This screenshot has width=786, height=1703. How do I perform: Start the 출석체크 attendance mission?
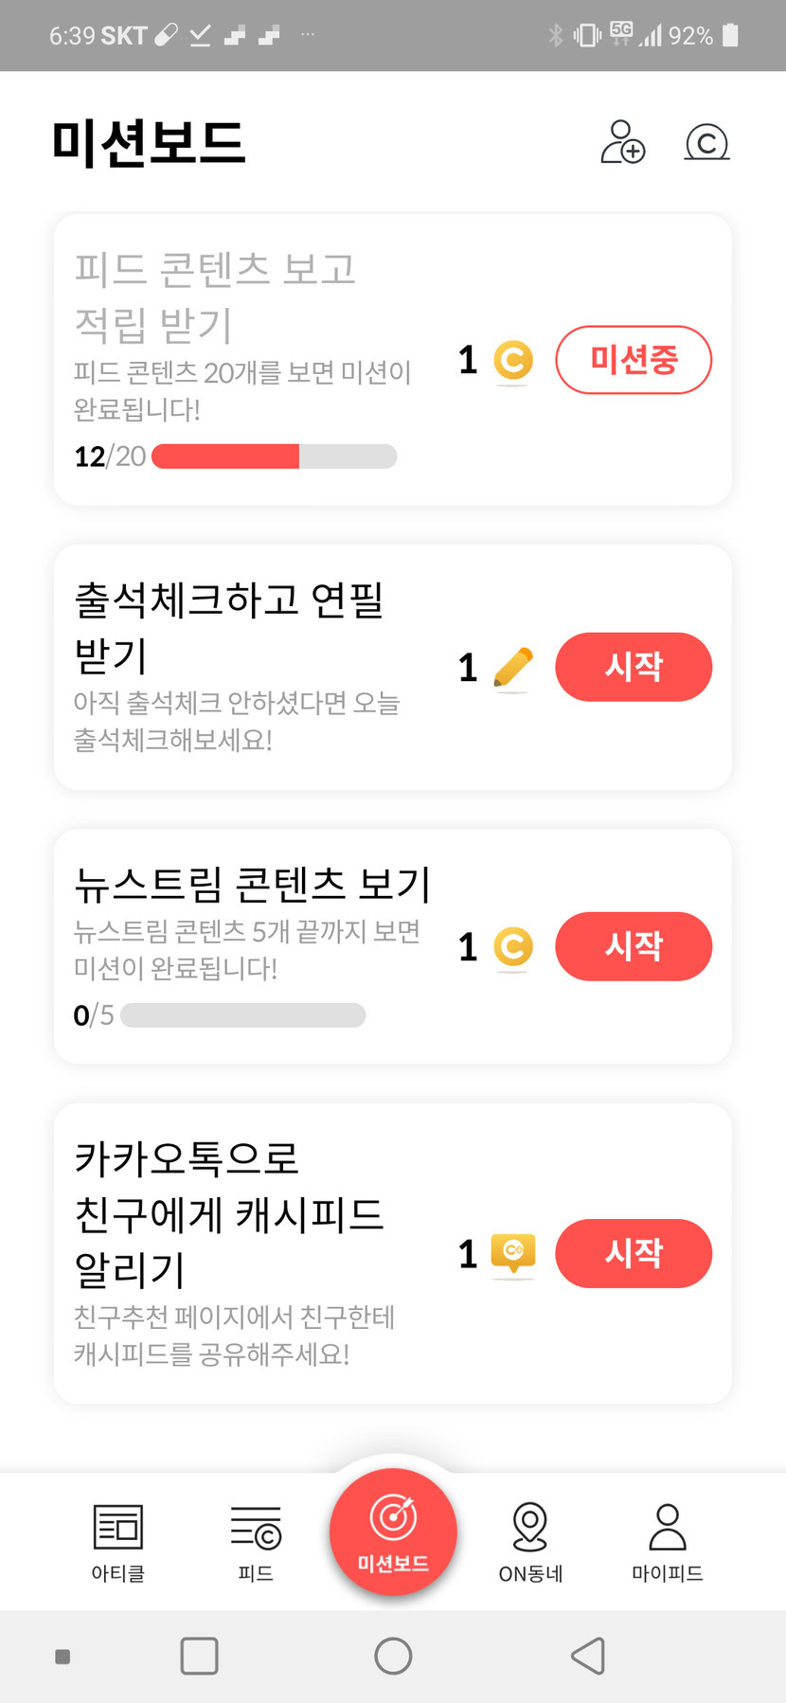click(633, 667)
